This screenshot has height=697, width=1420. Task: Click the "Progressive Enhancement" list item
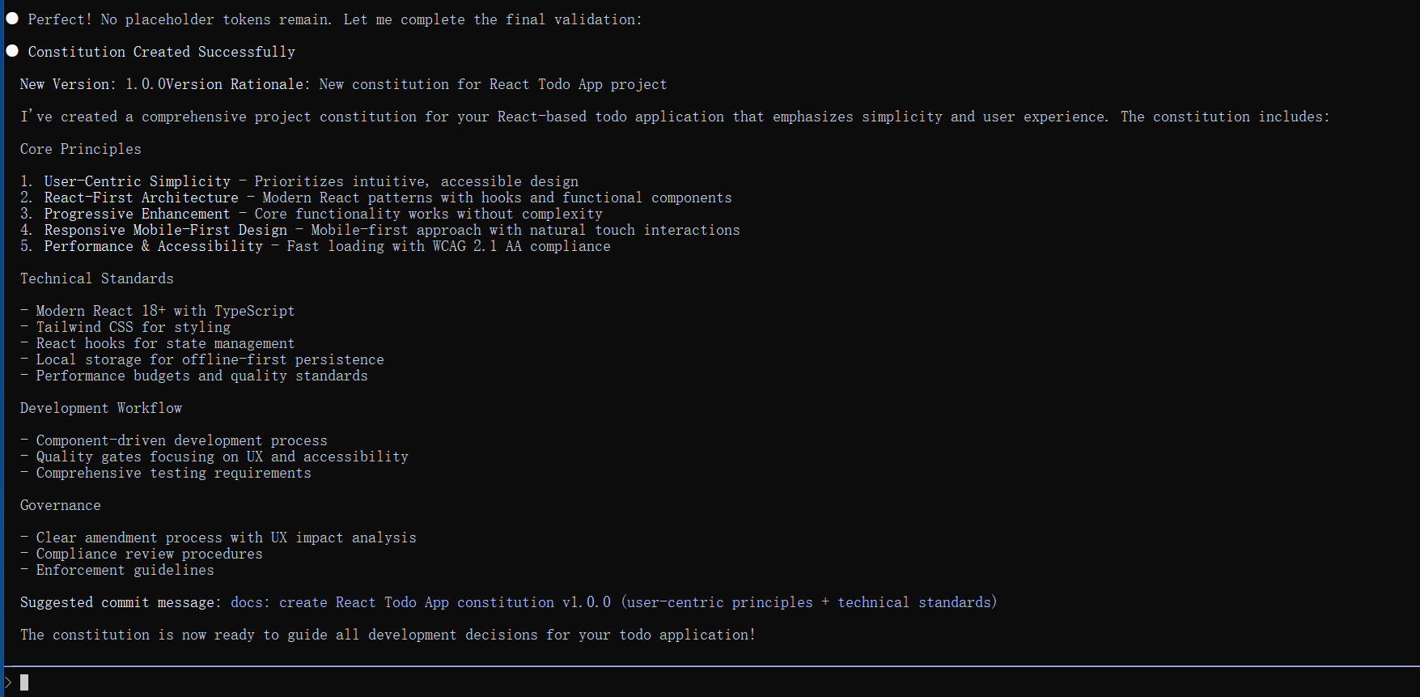pos(137,214)
